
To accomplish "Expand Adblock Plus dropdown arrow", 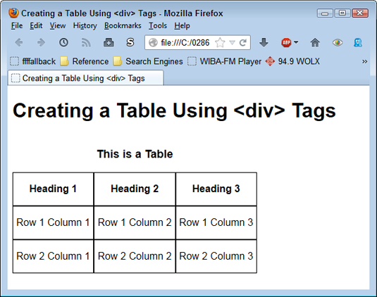I will (x=296, y=42).
